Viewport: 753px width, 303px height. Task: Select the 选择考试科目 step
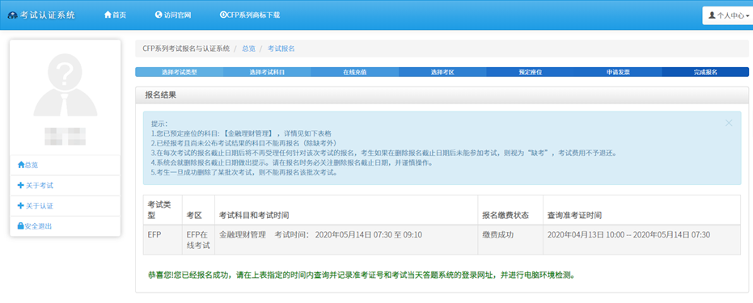click(267, 72)
